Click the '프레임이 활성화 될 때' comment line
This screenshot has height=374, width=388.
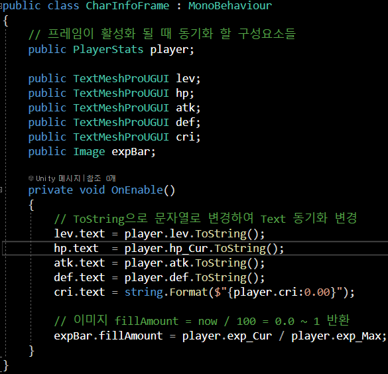pos(162,34)
